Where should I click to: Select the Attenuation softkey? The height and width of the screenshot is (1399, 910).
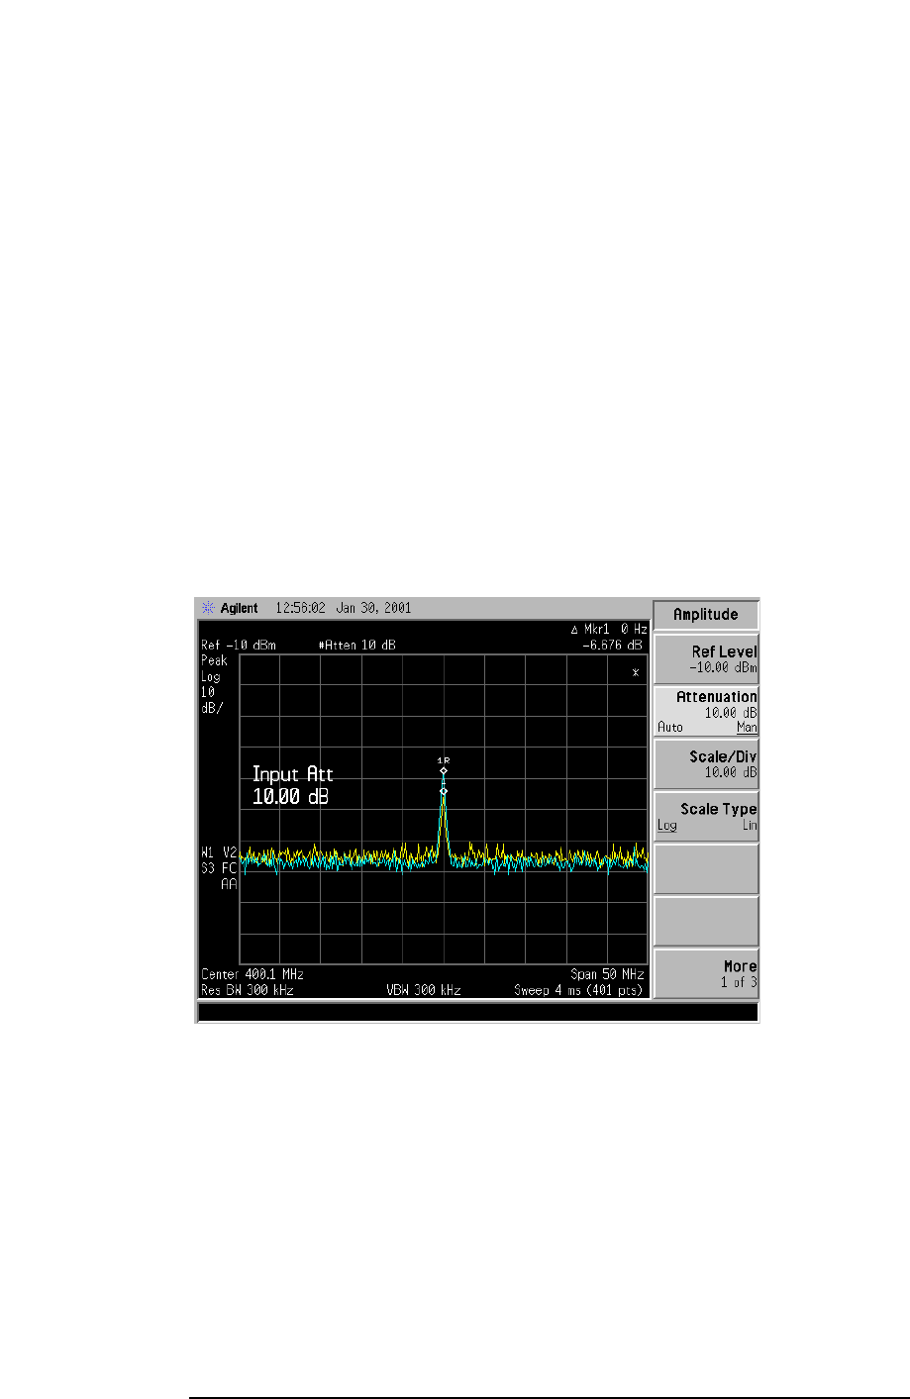(706, 711)
